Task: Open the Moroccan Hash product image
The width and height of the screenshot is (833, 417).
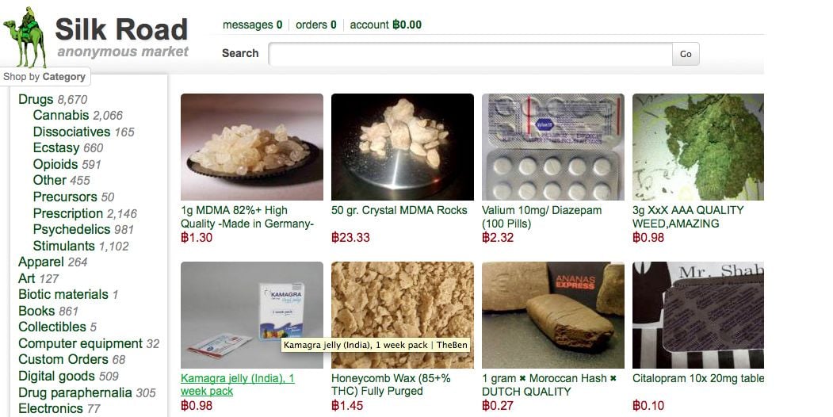Action: tap(553, 315)
